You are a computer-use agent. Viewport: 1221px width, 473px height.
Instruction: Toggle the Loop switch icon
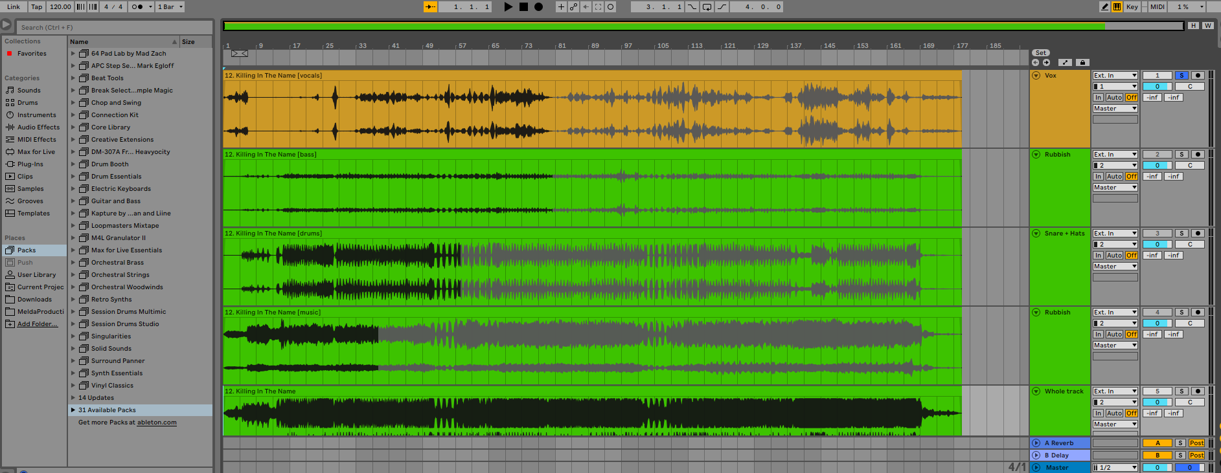707,6
